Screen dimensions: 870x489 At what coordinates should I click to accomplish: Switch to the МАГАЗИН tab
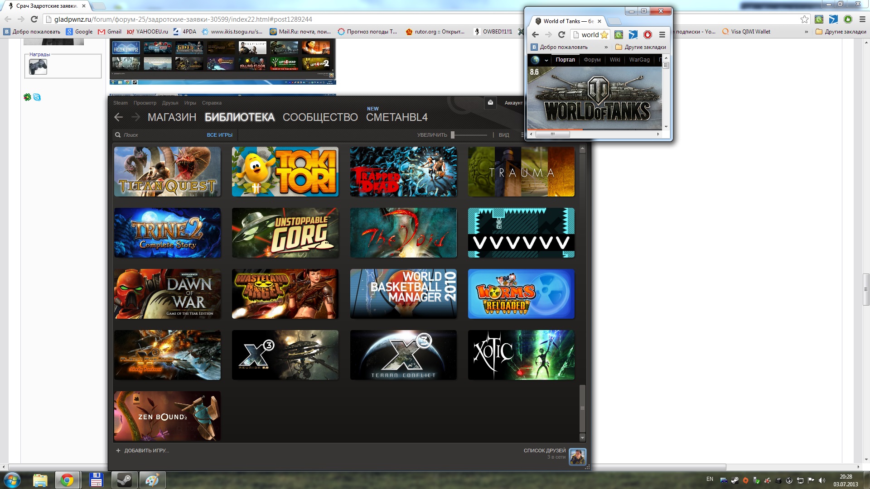point(172,117)
